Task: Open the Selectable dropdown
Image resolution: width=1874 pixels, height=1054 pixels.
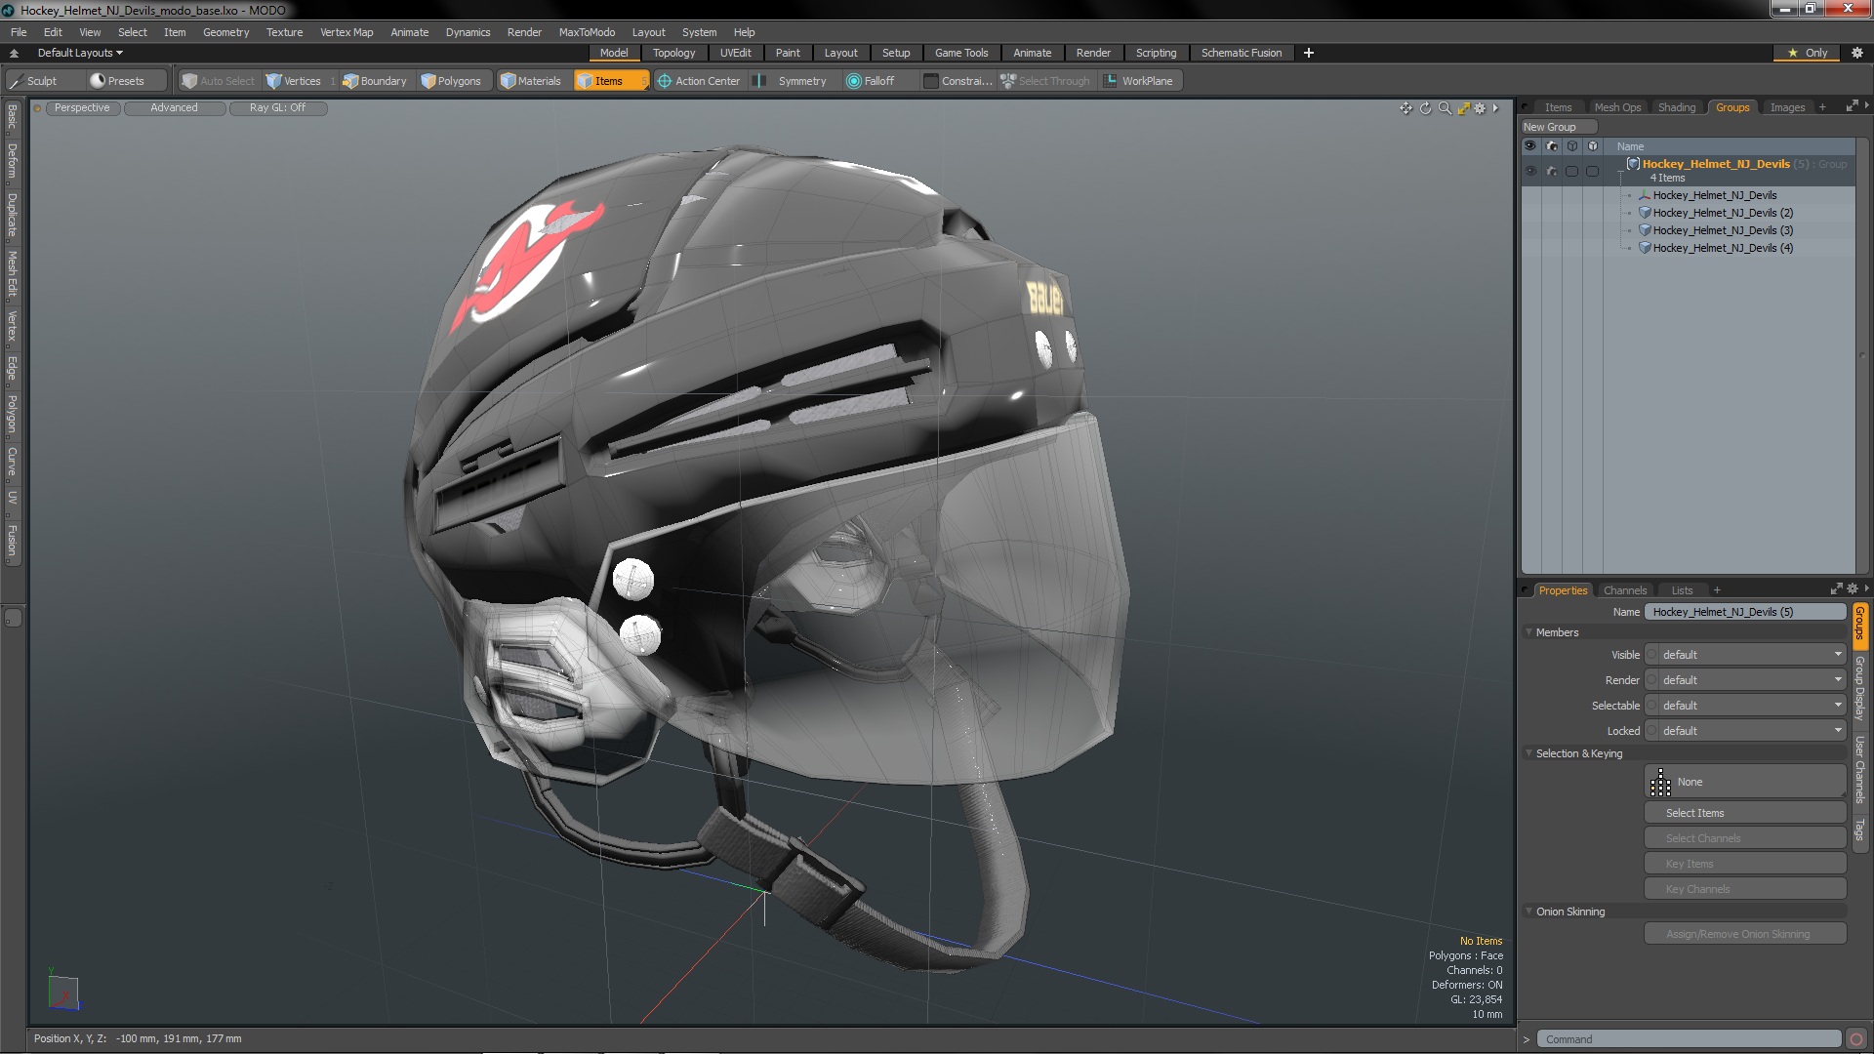Action: 1745,706
